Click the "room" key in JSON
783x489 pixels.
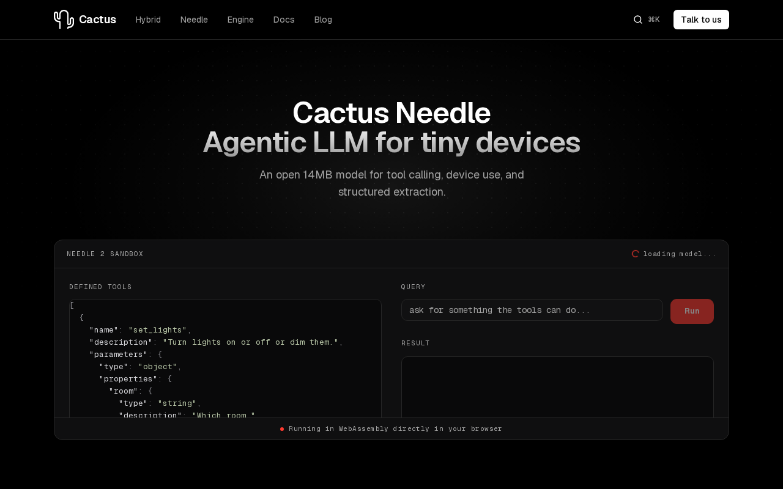(x=124, y=391)
